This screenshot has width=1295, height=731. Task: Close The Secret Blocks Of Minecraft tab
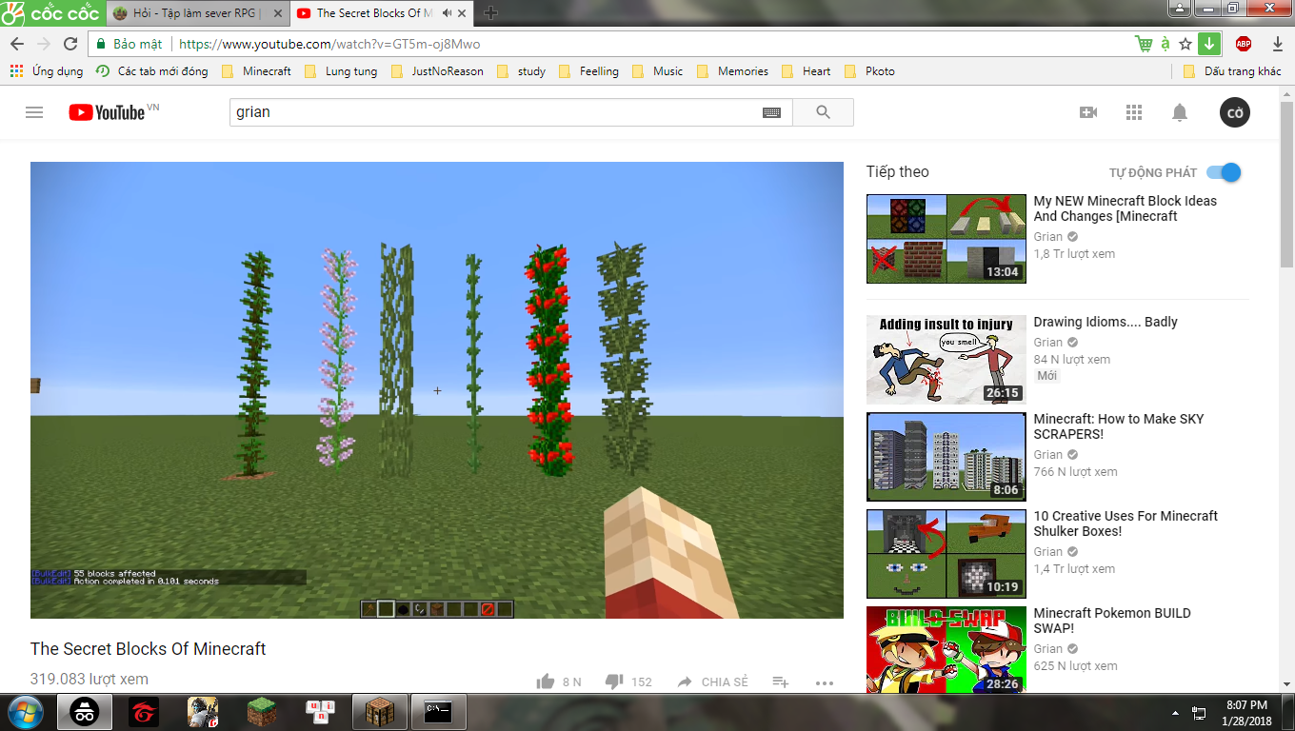pyautogui.click(x=464, y=13)
